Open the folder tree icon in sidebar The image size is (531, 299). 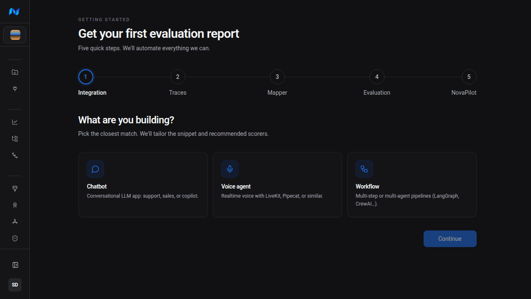[15, 139]
